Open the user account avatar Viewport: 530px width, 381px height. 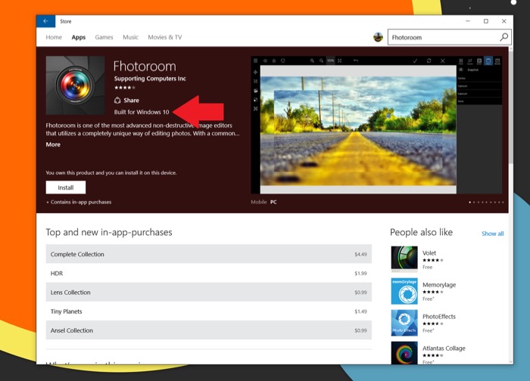click(x=379, y=37)
